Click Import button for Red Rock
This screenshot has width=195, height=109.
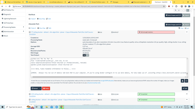coord(186,15)
